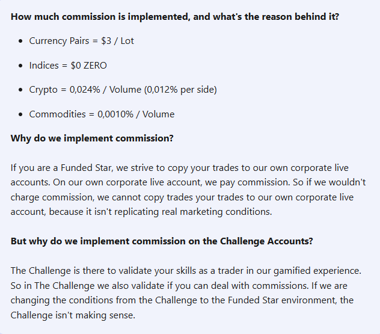Click the bullet dot before Crypto
This screenshot has width=380, height=334.
(x=20, y=90)
